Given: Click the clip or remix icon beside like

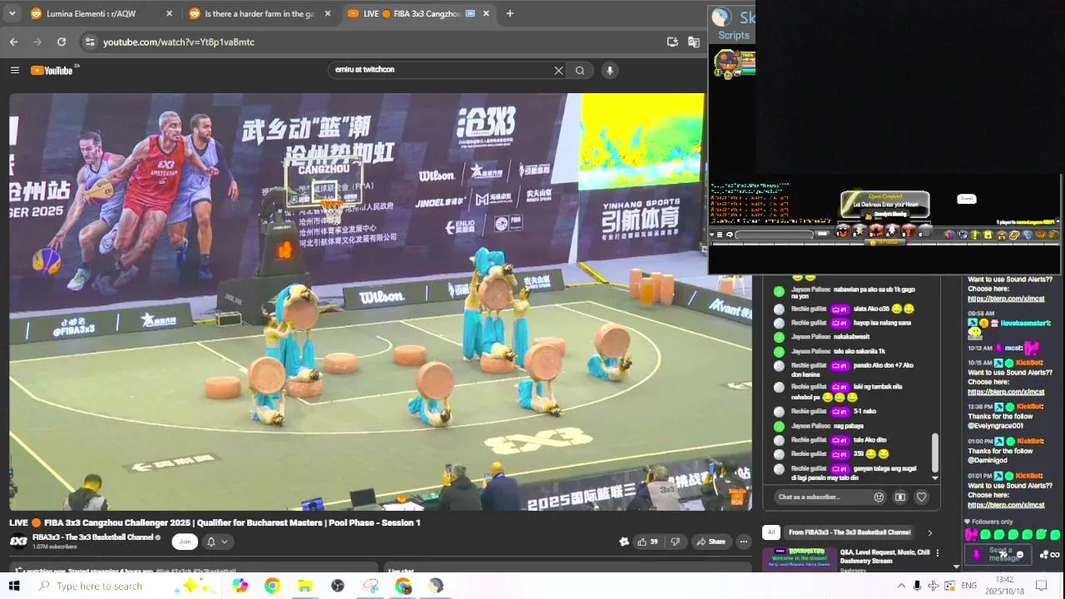Looking at the screenshot, I should 624,542.
